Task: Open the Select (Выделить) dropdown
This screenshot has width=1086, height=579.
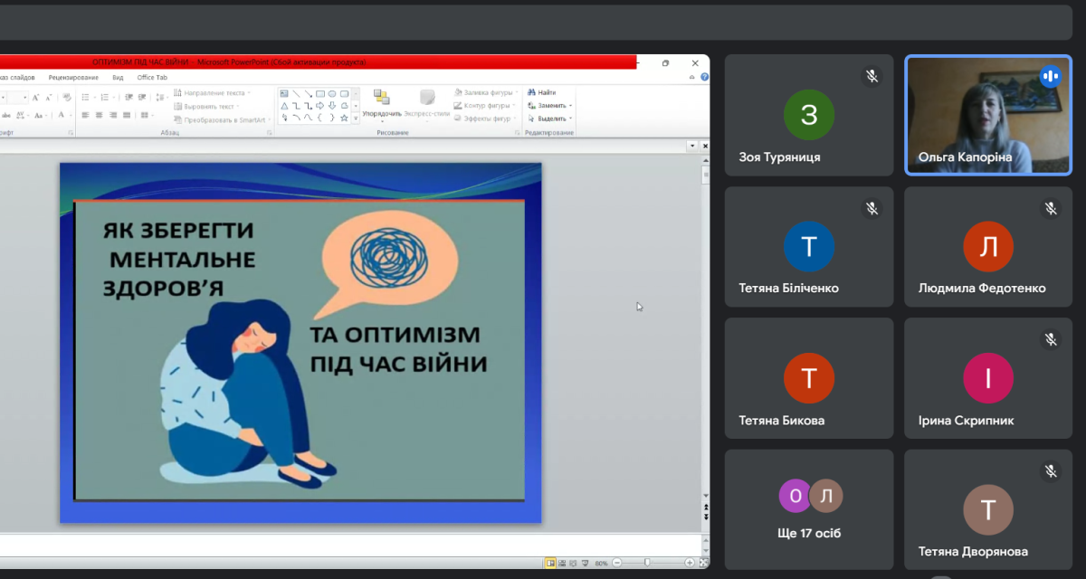Action: [554, 119]
